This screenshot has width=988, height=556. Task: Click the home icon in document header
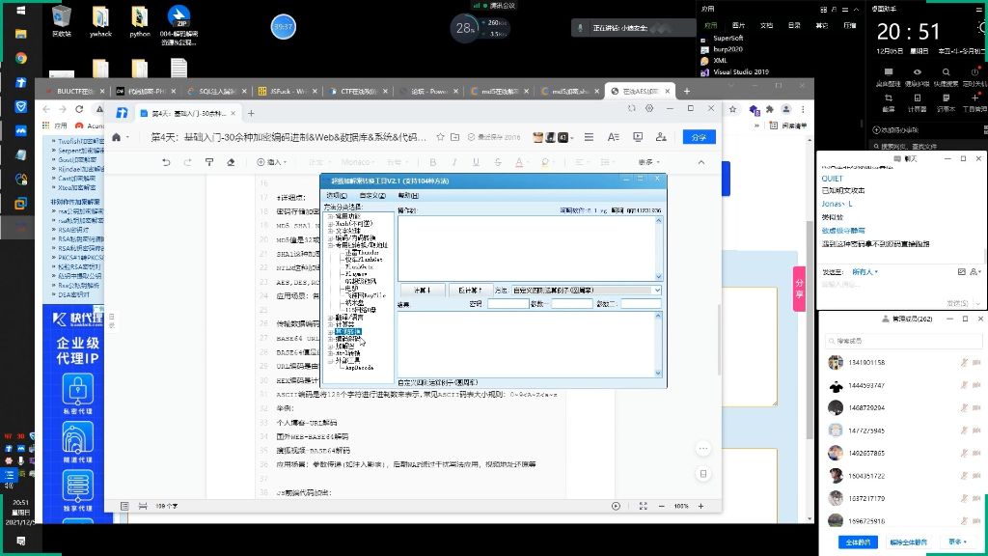pyautogui.click(x=117, y=137)
